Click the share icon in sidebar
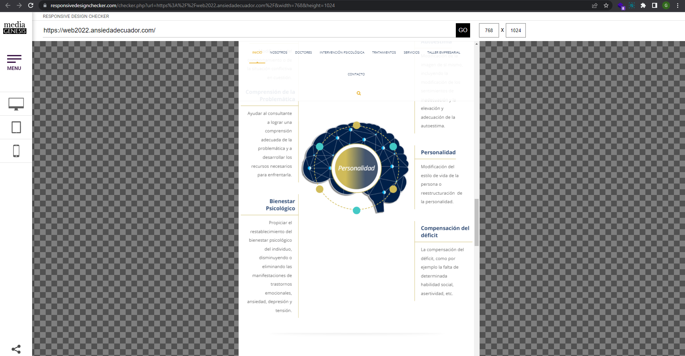685x356 pixels. pos(16,349)
